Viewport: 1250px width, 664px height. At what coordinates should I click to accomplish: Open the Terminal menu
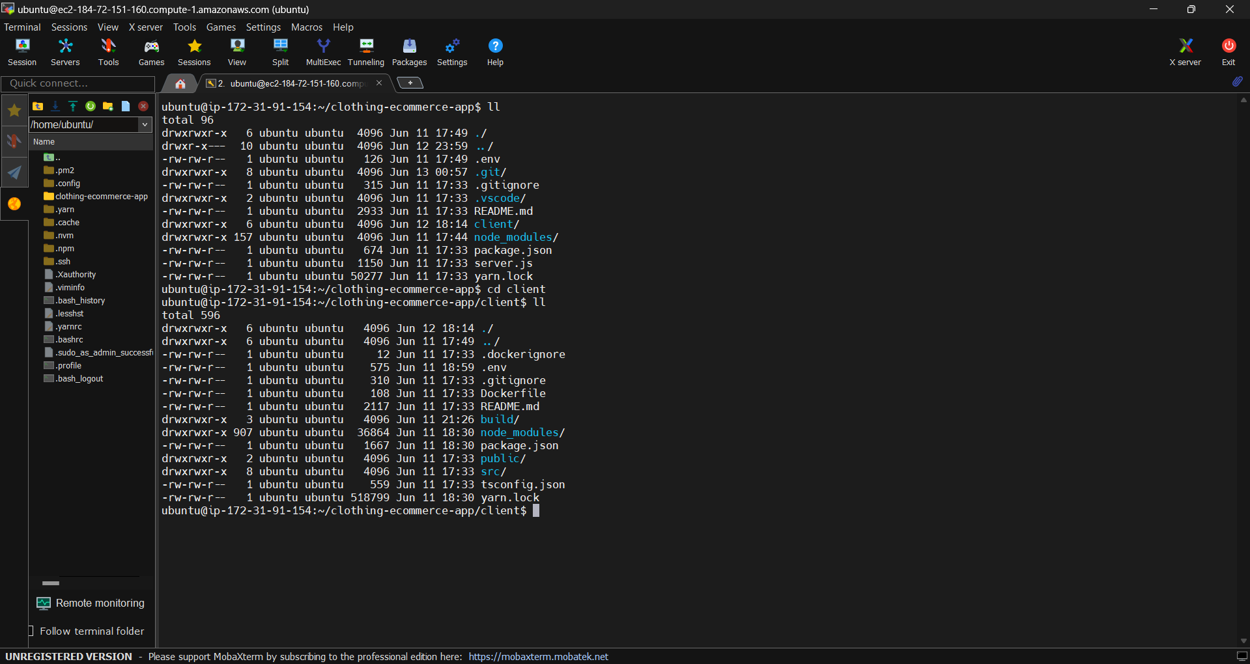(22, 27)
